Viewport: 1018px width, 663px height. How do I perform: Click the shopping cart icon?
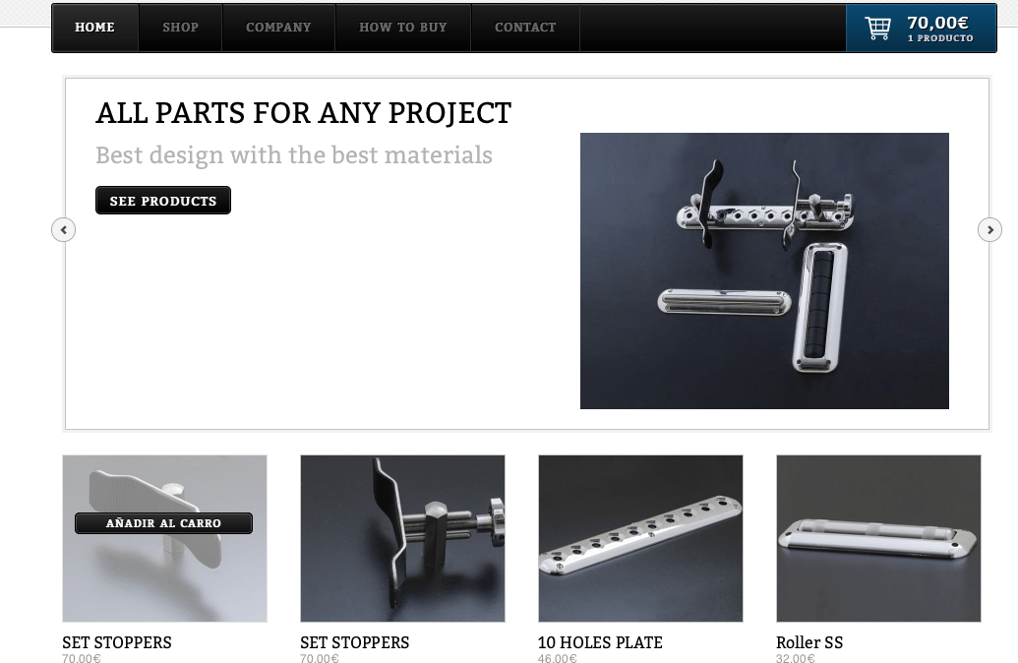(877, 28)
